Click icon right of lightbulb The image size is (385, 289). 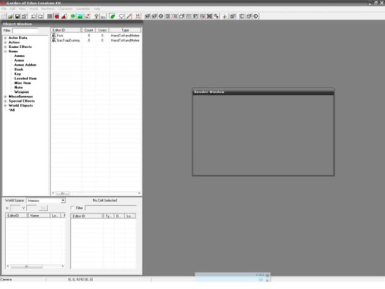coord(103,16)
